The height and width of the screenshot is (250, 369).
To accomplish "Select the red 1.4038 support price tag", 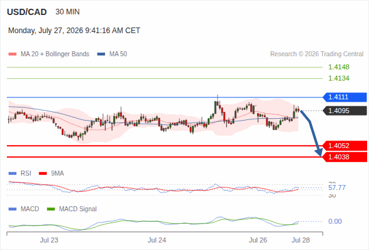I will (x=345, y=157).
